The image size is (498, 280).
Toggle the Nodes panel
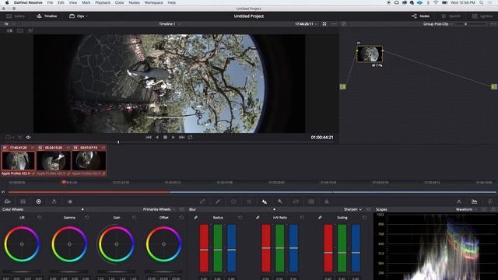pos(420,16)
